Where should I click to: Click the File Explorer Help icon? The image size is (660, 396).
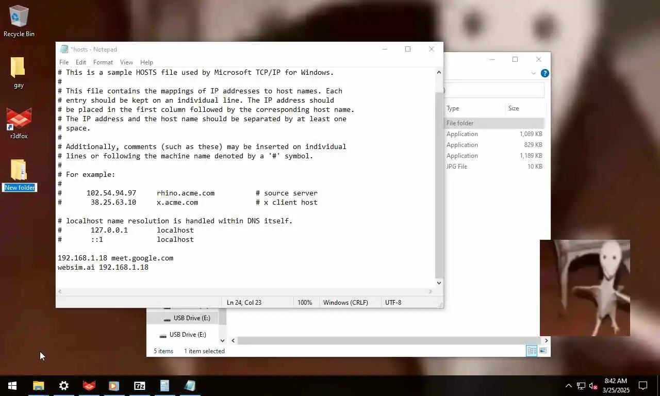pos(544,73)
